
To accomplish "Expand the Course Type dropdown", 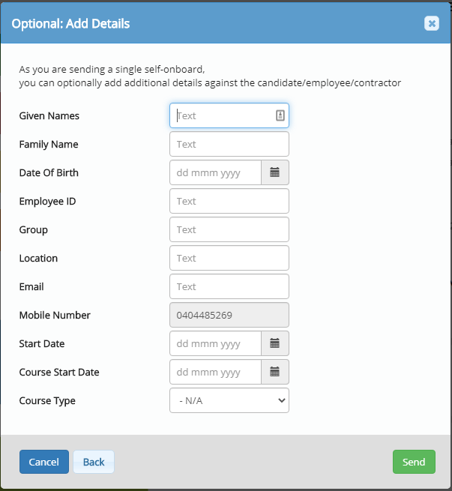I will click(x=229, y=400).
